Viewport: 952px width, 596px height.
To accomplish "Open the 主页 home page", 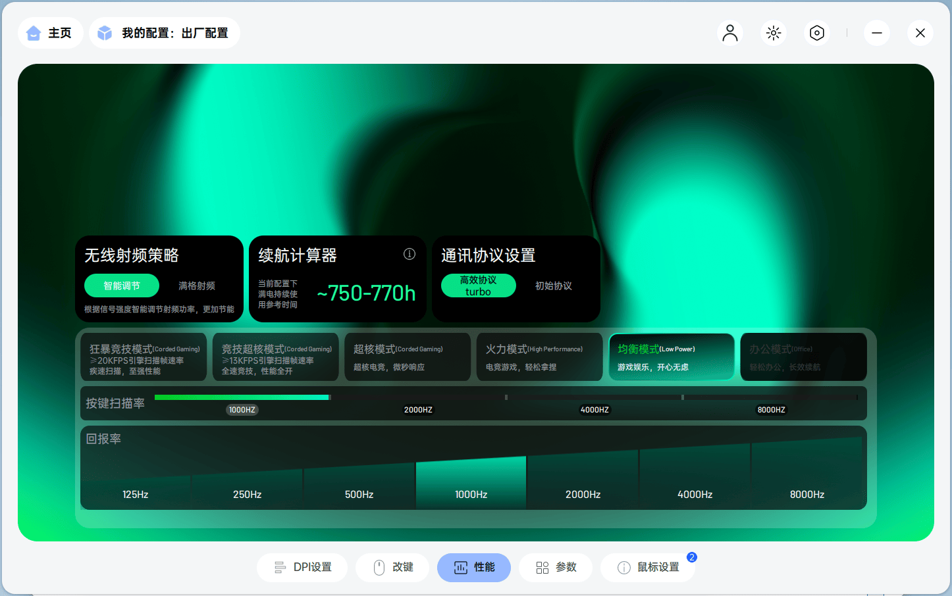I will pos(50,32).
